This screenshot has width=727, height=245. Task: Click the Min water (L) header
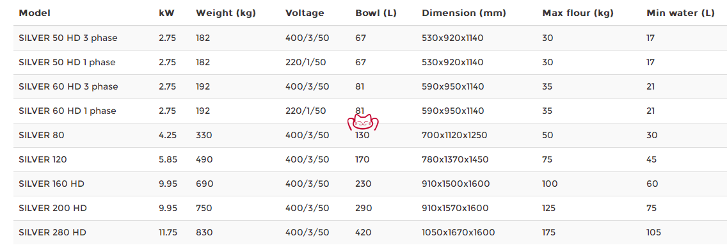coord(680,13)
